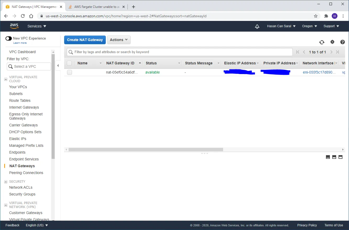This screenshot has width=349, height=230.
Task: Navigate to Peering Connections
Action: click(x=26, y=173)
